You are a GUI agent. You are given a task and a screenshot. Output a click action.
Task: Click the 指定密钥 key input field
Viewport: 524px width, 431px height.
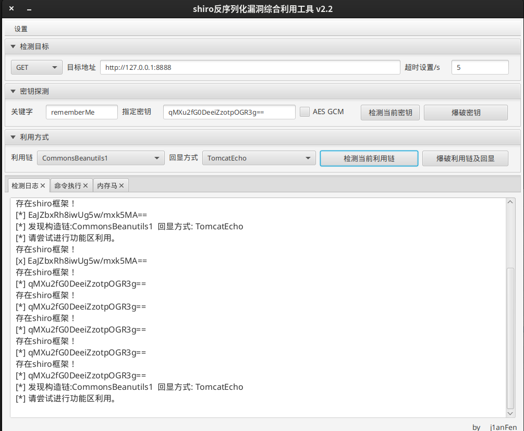pyautogui.click(x=229, y=112)
